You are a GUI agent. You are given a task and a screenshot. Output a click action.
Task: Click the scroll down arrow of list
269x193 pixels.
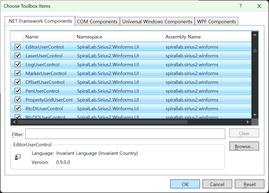pos(255,115)
